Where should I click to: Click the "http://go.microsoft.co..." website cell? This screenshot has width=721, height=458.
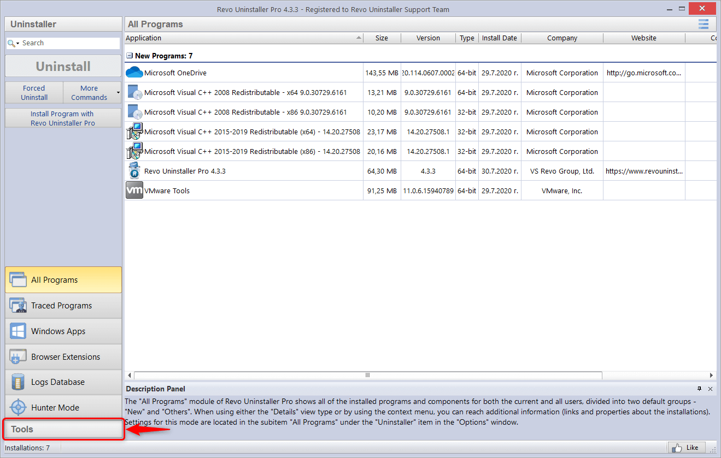pyautogui.click(x=644, y=73)
